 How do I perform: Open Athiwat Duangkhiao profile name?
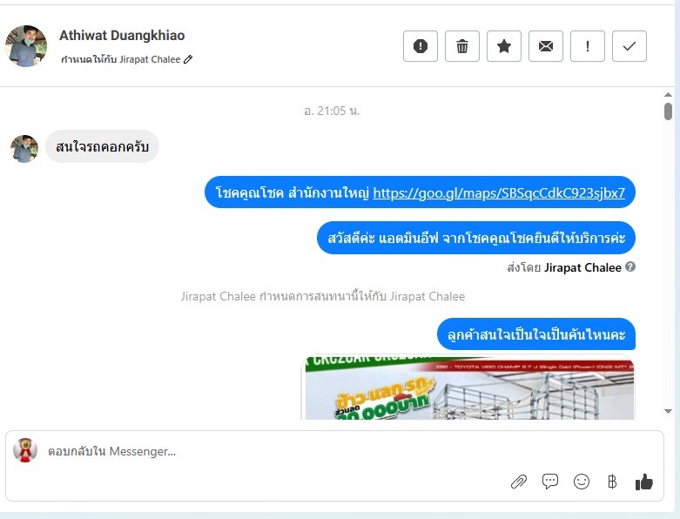122,35
